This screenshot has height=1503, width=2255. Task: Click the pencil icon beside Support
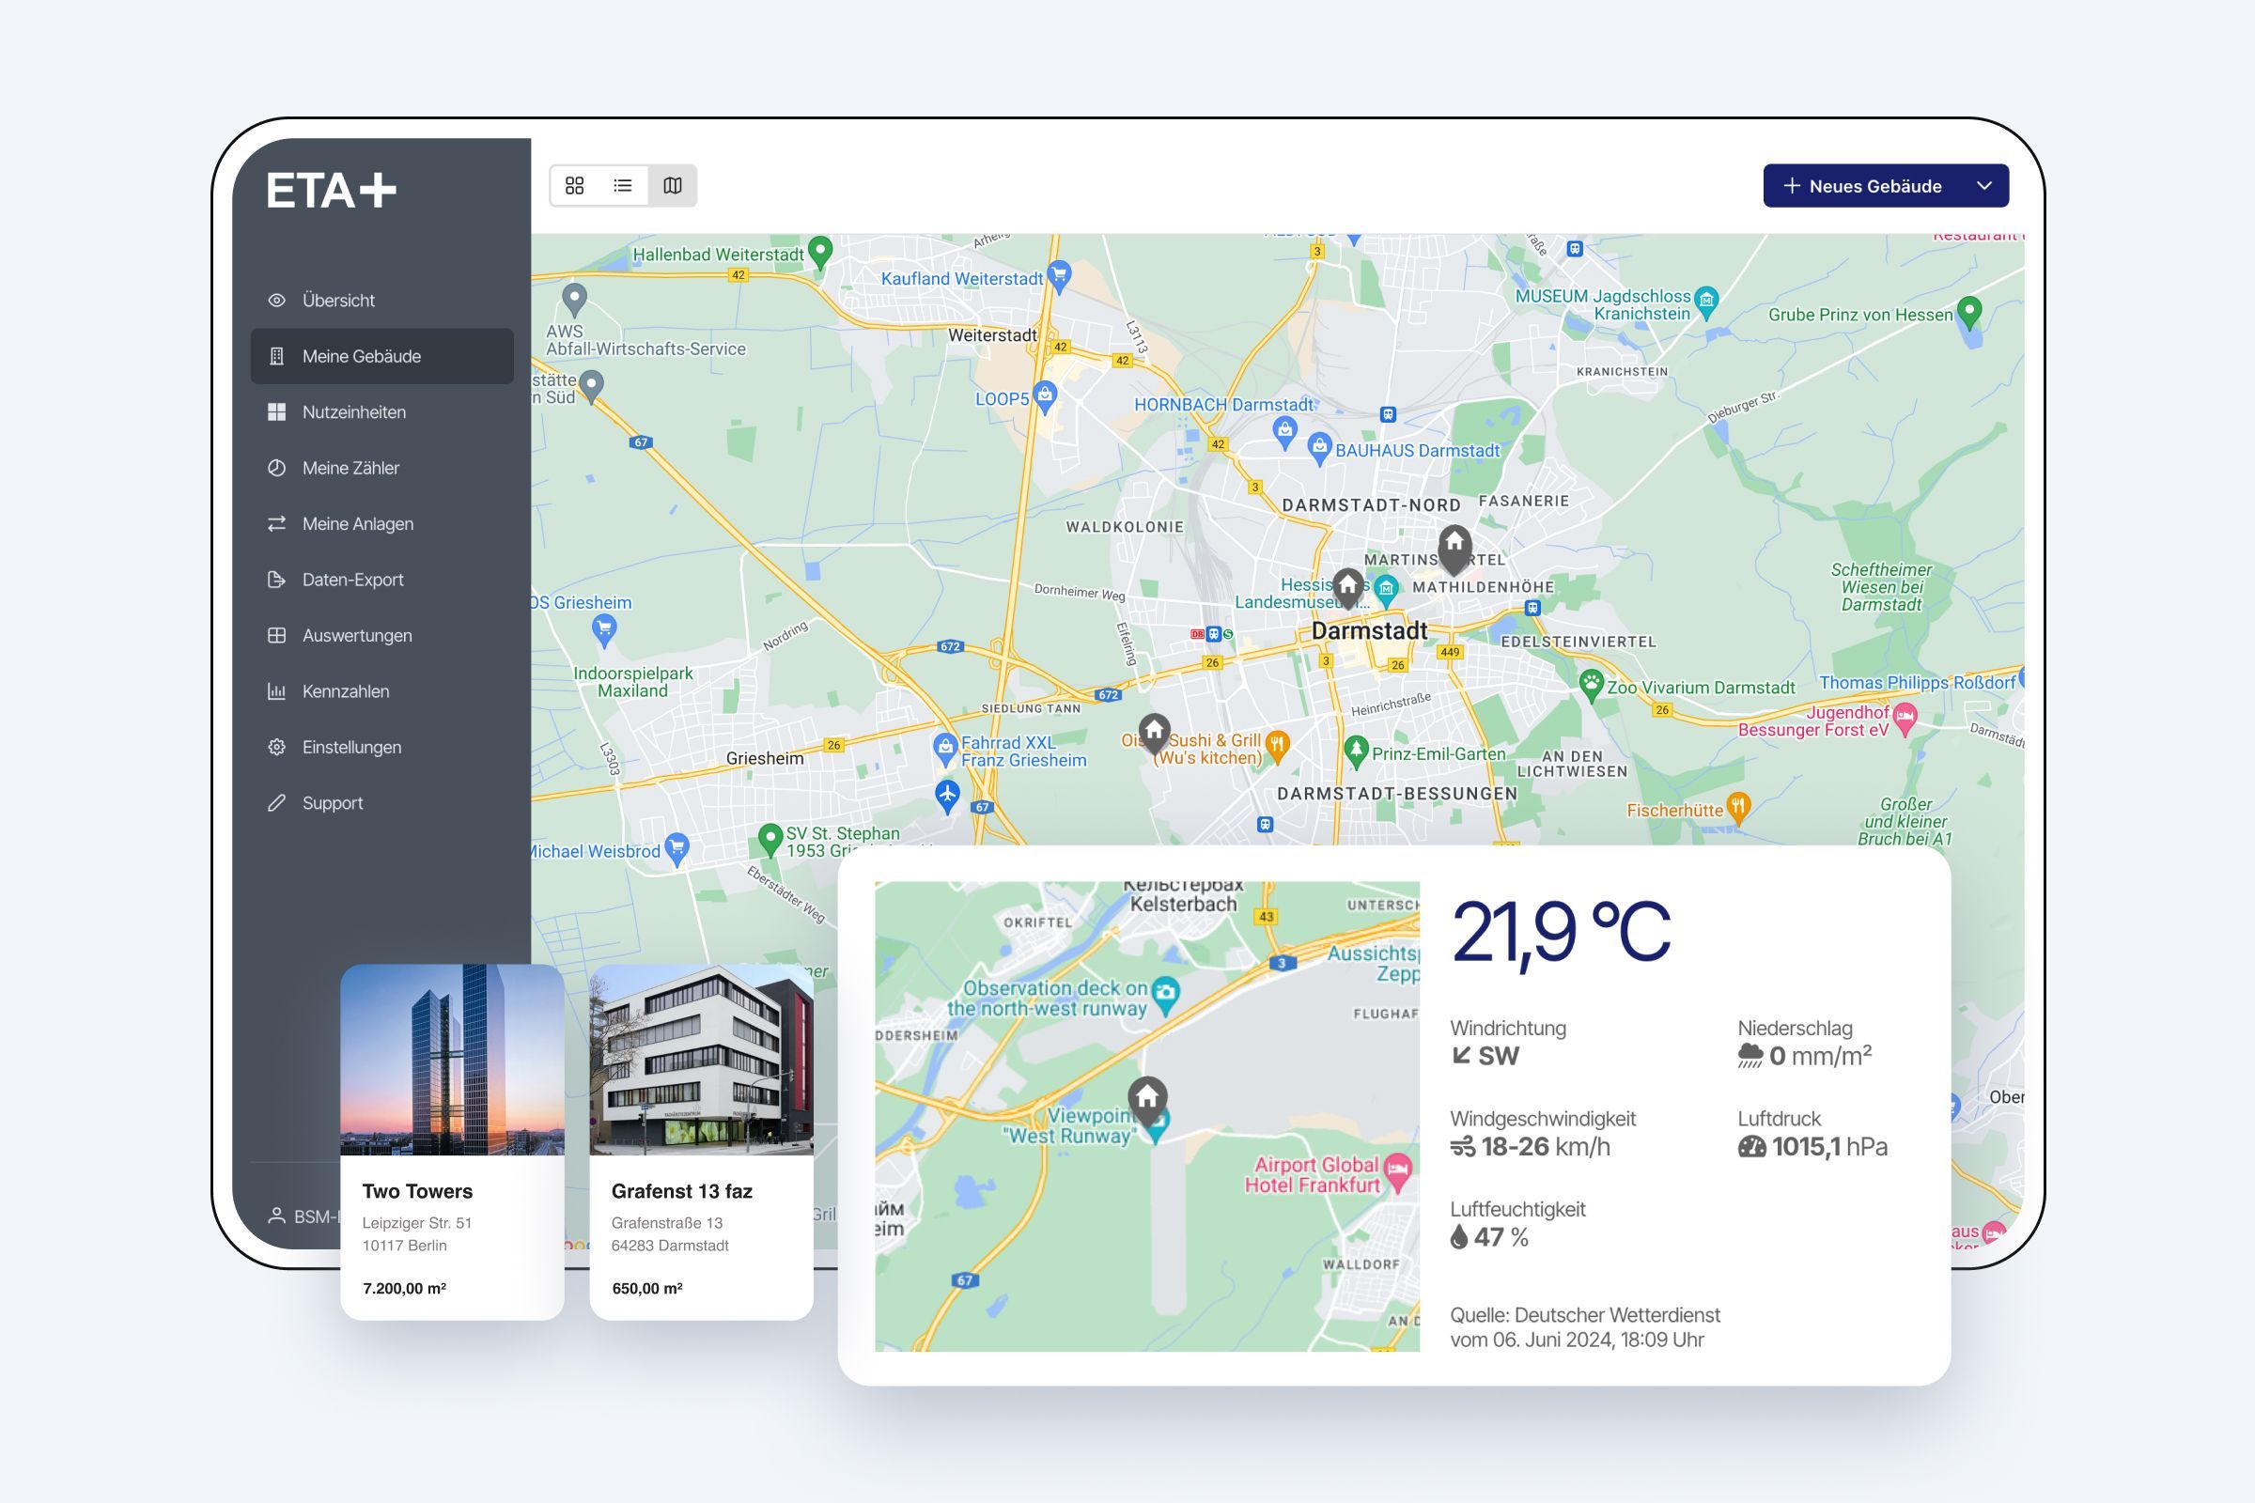click(277, 803)
